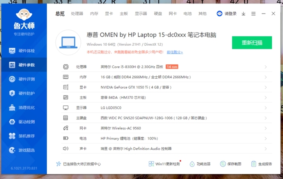Click the login avatar icon
283x179 pixels.
click(220, 14)
